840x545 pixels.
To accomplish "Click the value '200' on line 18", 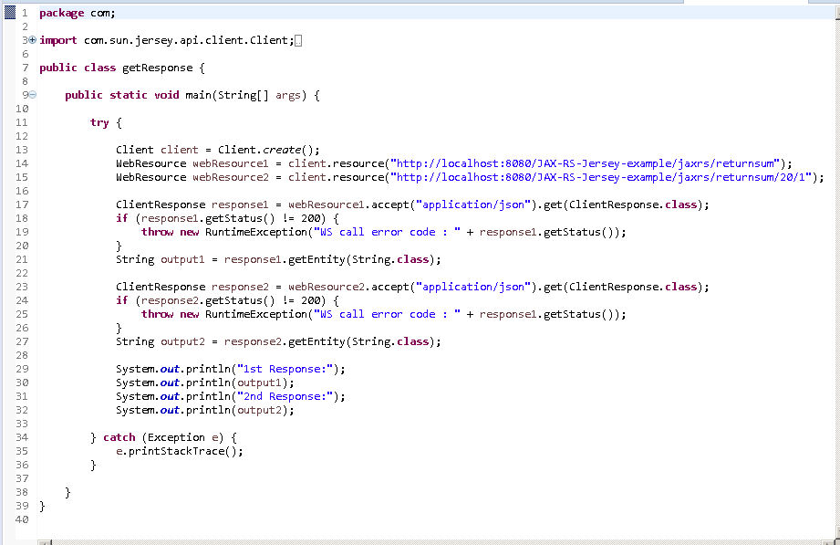I will tap(311, 219).
